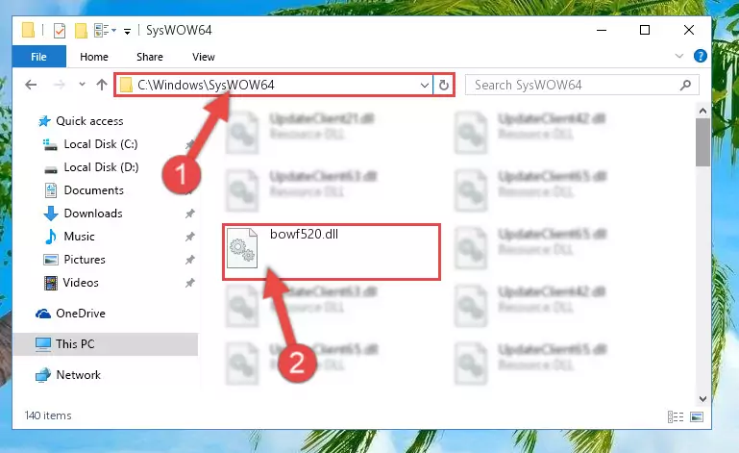Image resolution: width=739 pixels, height=453 pixels.
Task: Click the search magnifier icon
Action: tap(685, 85)
